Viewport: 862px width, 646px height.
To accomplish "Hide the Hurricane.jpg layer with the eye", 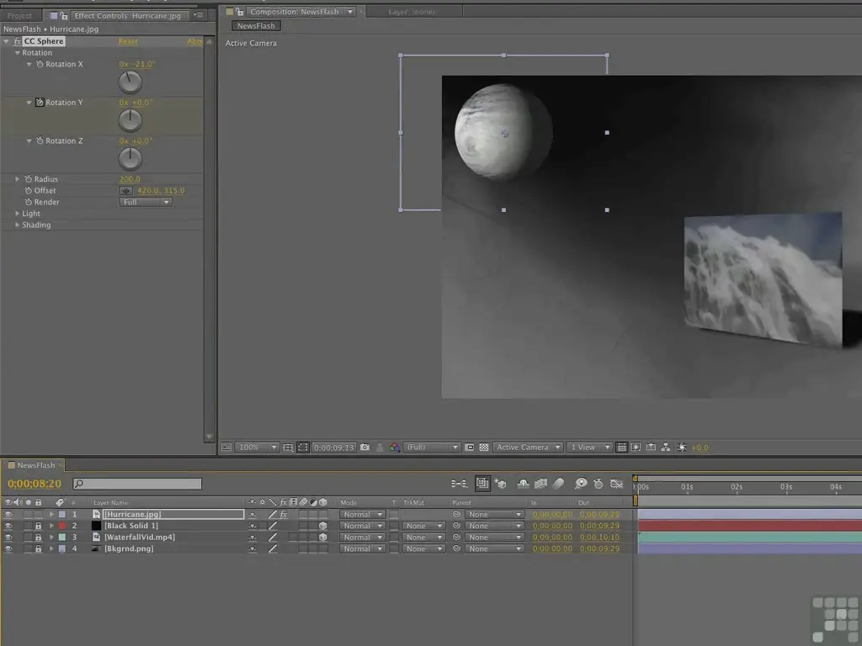I will (x=8, y=514).
